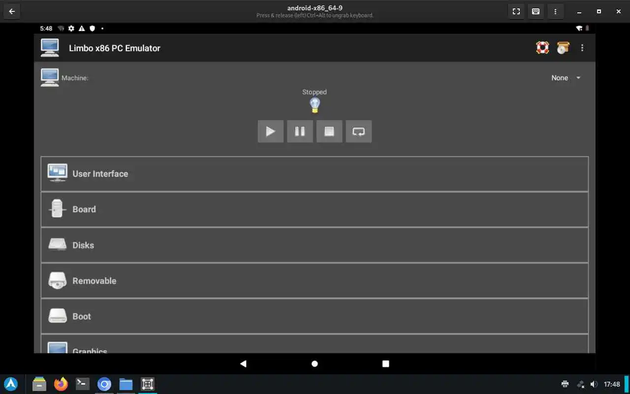The image size is (630, 394).
Task: Expand the Boot section
Action: point(315,316)
